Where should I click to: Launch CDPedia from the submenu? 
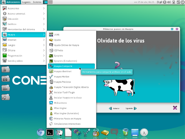(x=71, y=50)
